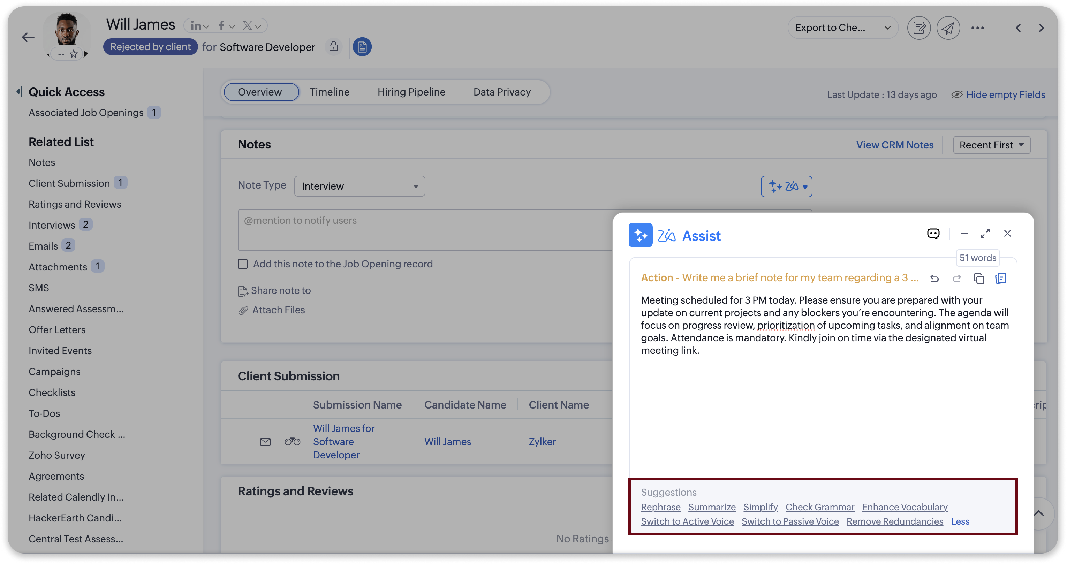The height and width of the screenshot is (564, 1067).
Task: Expand the Export to Checklist dropdown arrow
Action: [887, 28]
